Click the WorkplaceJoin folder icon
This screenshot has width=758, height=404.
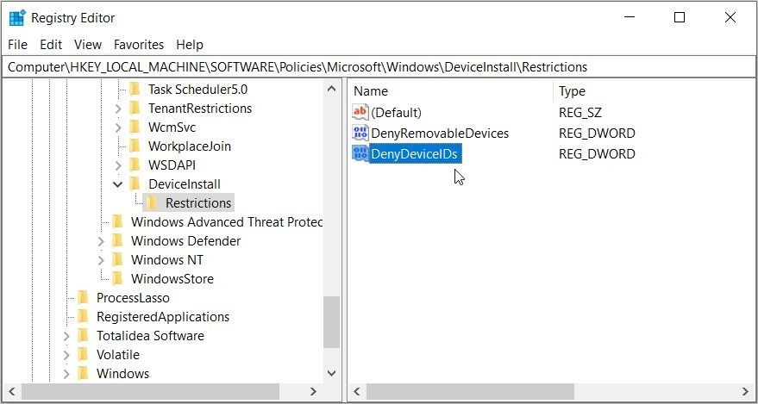tap(135, 146)
